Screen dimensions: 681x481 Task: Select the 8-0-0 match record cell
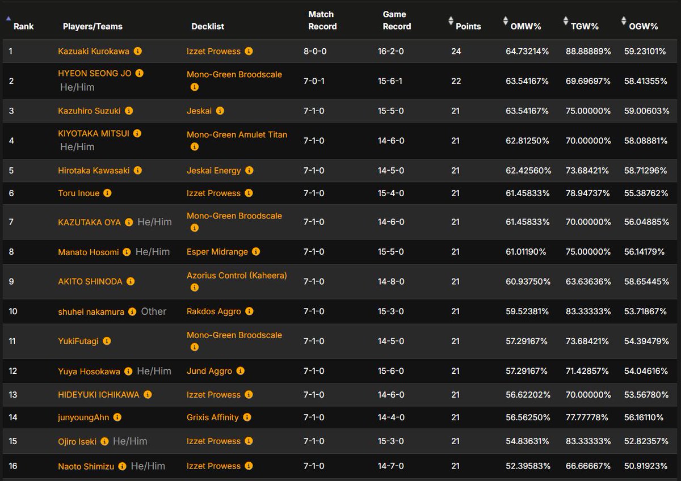click(315, 51)
